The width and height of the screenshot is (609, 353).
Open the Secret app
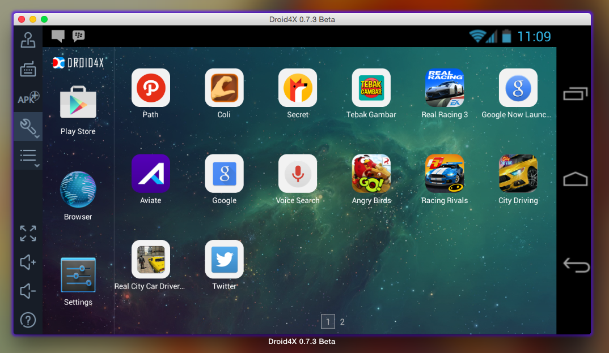298,88
